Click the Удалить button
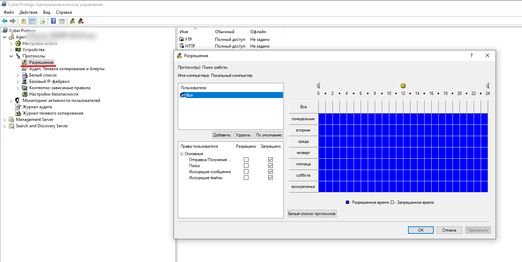Viewport: 522px width, 262px height. pos(243,135)
